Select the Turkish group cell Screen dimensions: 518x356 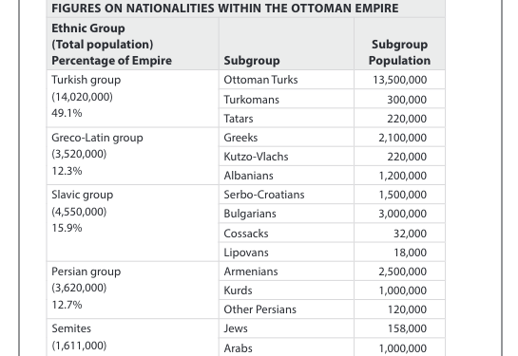tap(133, 99)
